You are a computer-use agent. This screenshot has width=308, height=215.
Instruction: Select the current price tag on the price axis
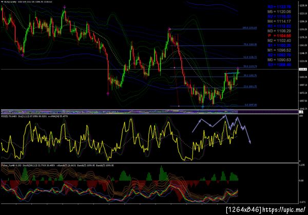coord(303,70)
